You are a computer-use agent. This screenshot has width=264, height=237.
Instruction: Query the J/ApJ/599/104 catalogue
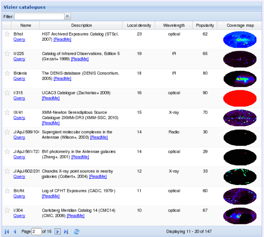[x=19, y=138]
